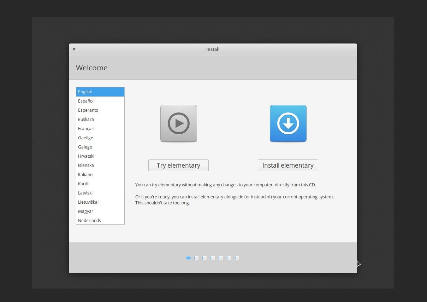Click the Install elementary button
Screen dimensions: 427x302
[x=288, y=165]
